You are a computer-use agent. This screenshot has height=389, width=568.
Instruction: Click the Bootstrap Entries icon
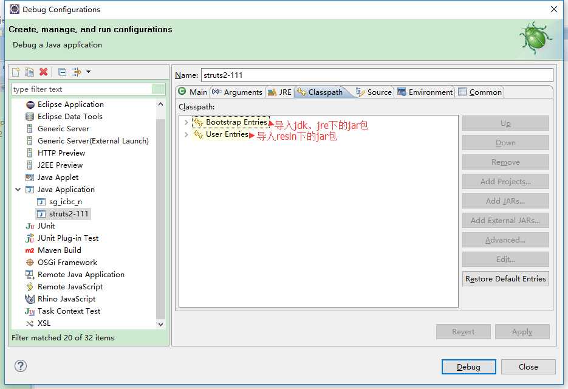198,122
